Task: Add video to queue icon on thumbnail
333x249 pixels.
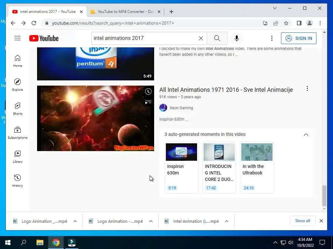Action: [148, 102]
